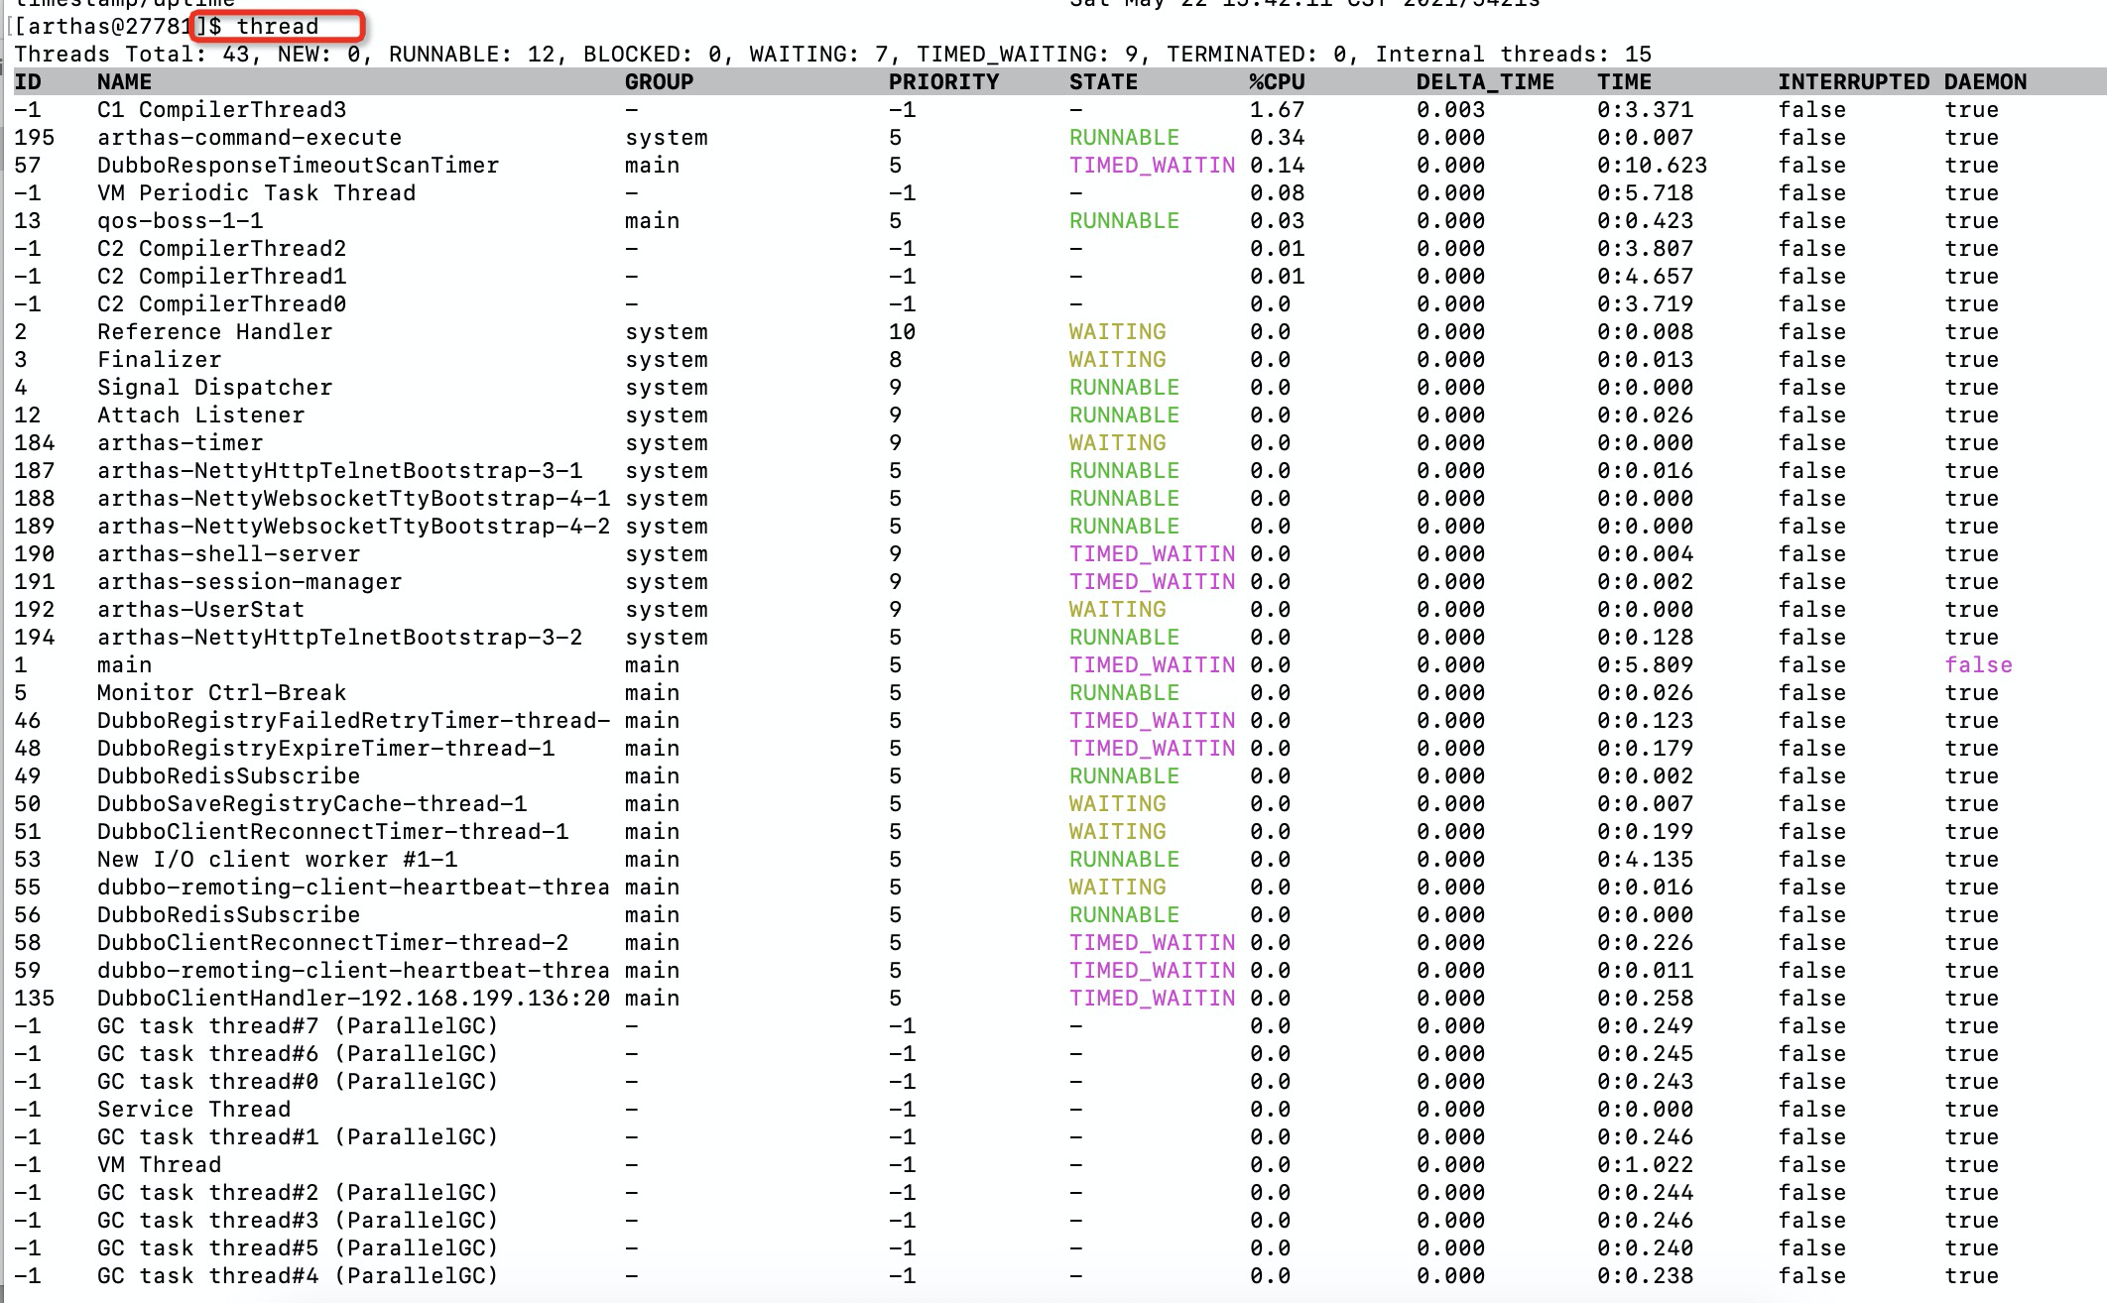Select 'GC task thread#1 (ParallelGC)' name
Viewport: 2107px width, 1303px height.
pyautogui.click(x=298, y=1136)
